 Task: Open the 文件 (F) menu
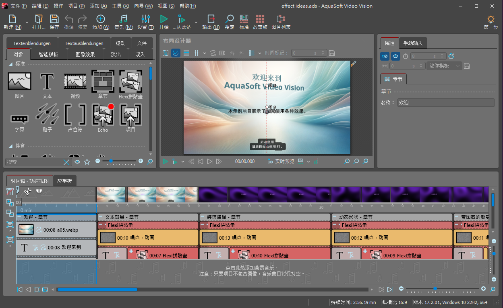19,6
